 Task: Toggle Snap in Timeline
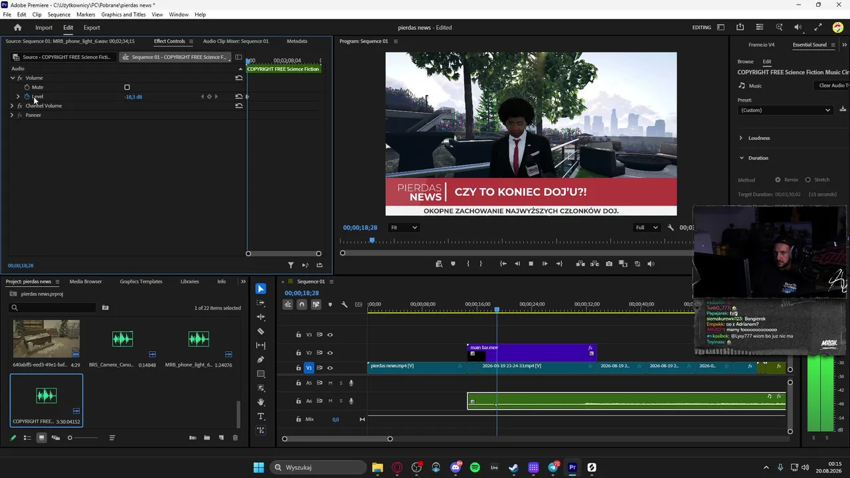(x=301, y=305)
